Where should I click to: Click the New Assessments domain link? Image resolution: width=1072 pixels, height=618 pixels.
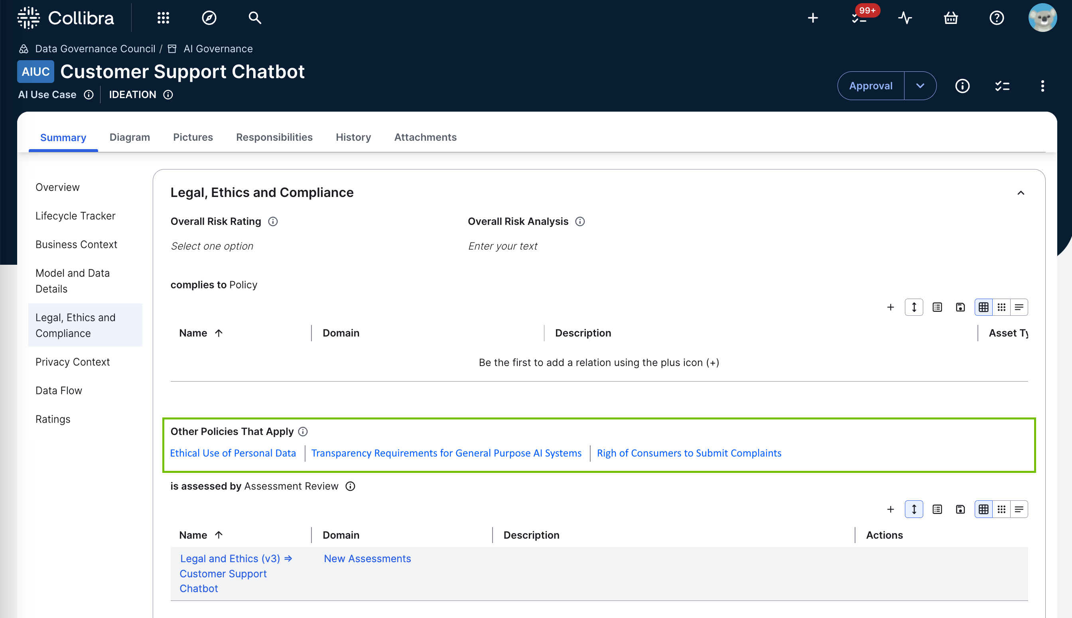pos(367,559)
